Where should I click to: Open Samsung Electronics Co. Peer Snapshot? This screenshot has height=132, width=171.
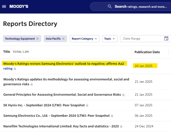[56, 116]
